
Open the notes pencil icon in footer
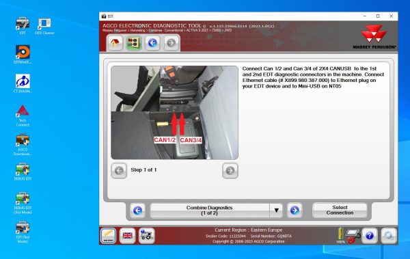tap(108, 236)
